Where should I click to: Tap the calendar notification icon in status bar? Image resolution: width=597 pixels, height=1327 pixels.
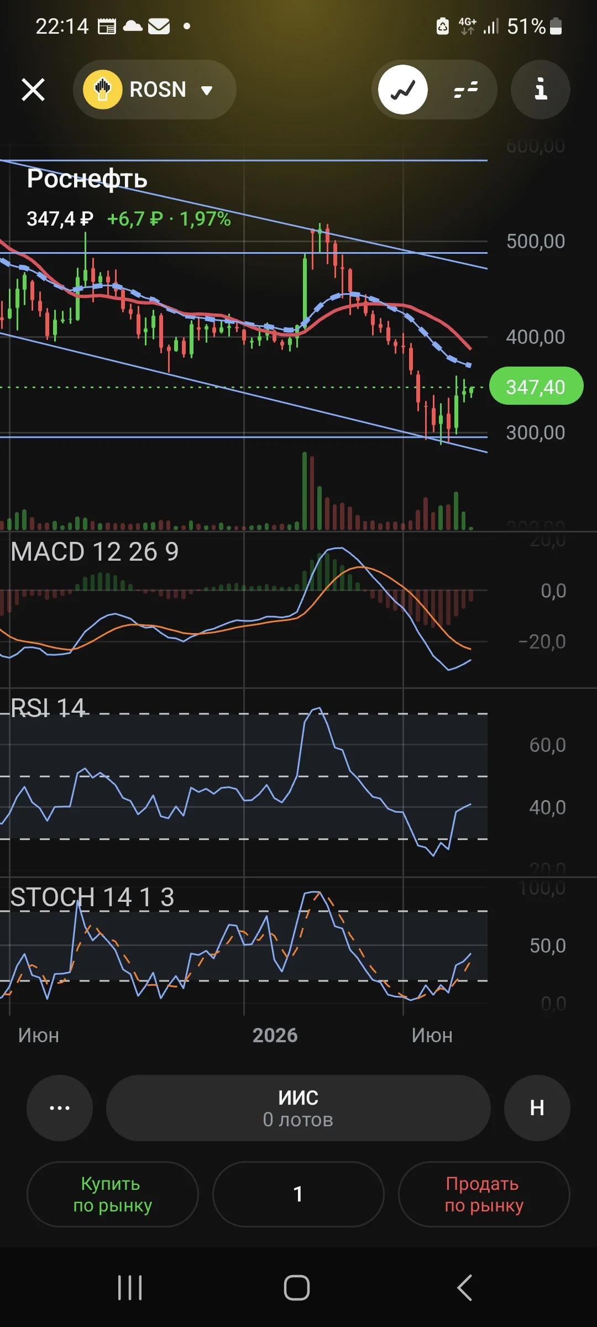pos(107,26)
